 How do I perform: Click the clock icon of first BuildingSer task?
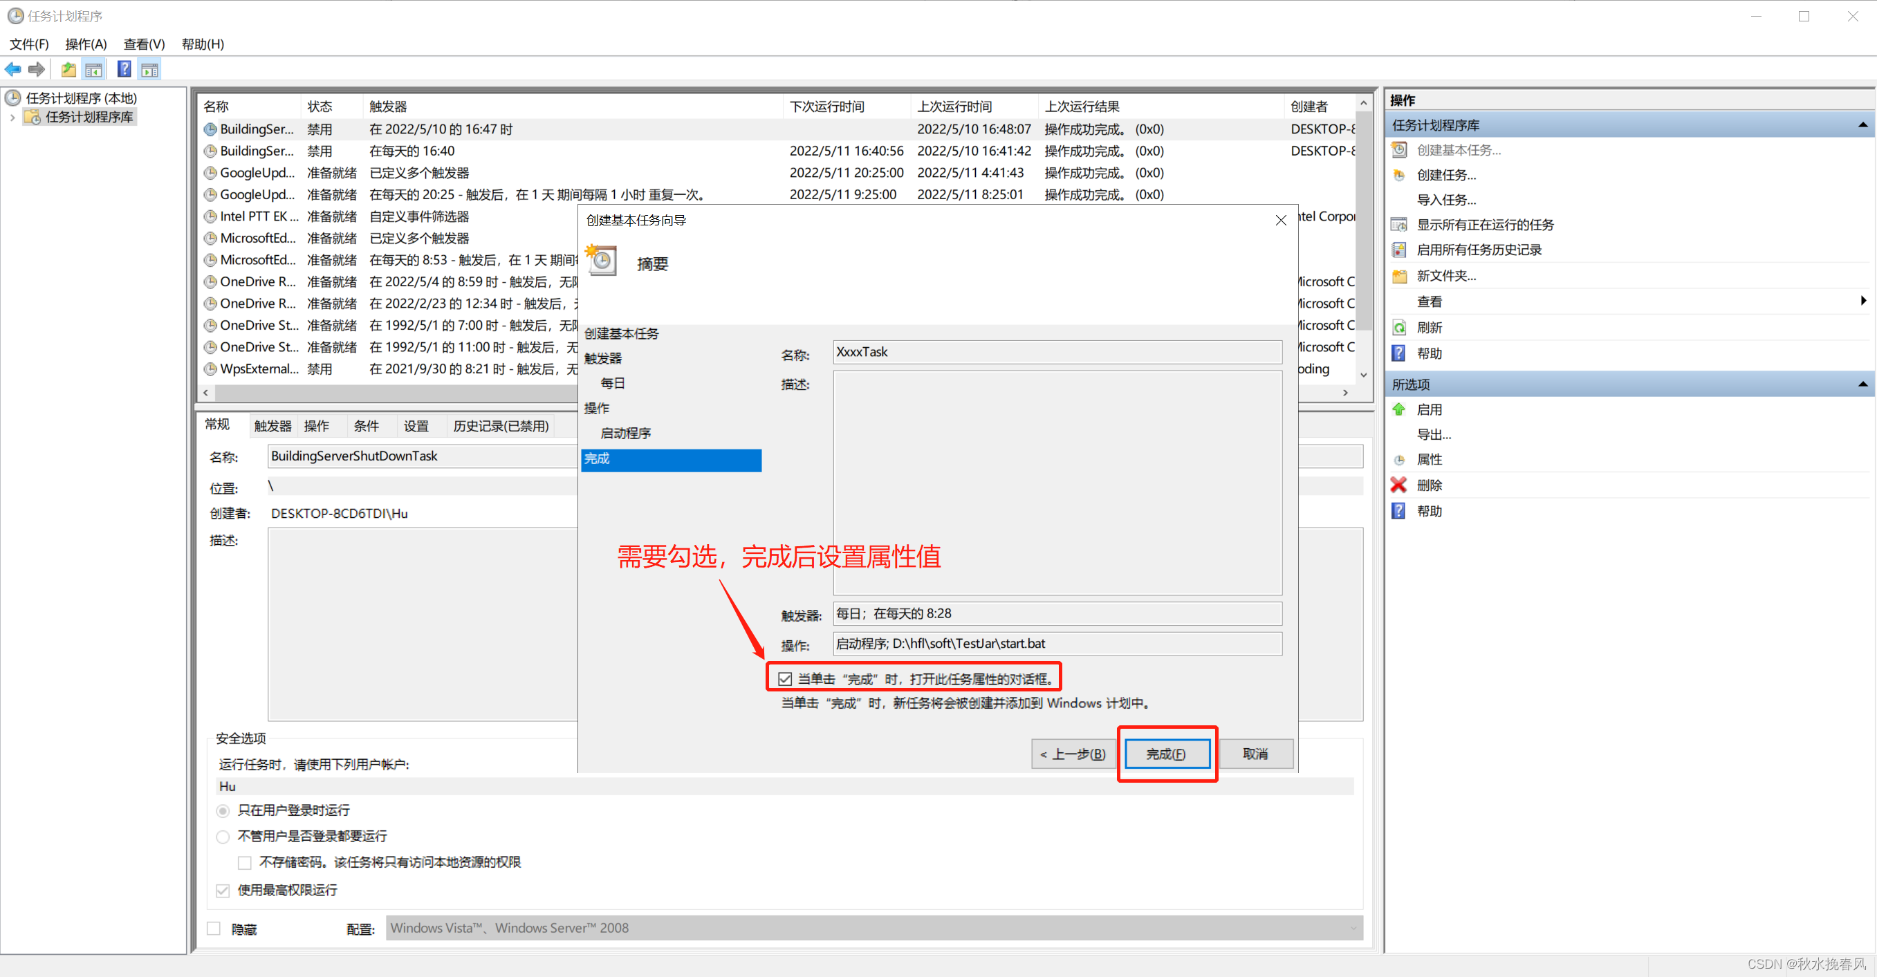(x=210, y=129)
